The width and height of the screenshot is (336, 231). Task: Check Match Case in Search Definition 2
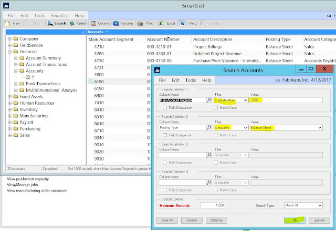click(x=216, y=135)
